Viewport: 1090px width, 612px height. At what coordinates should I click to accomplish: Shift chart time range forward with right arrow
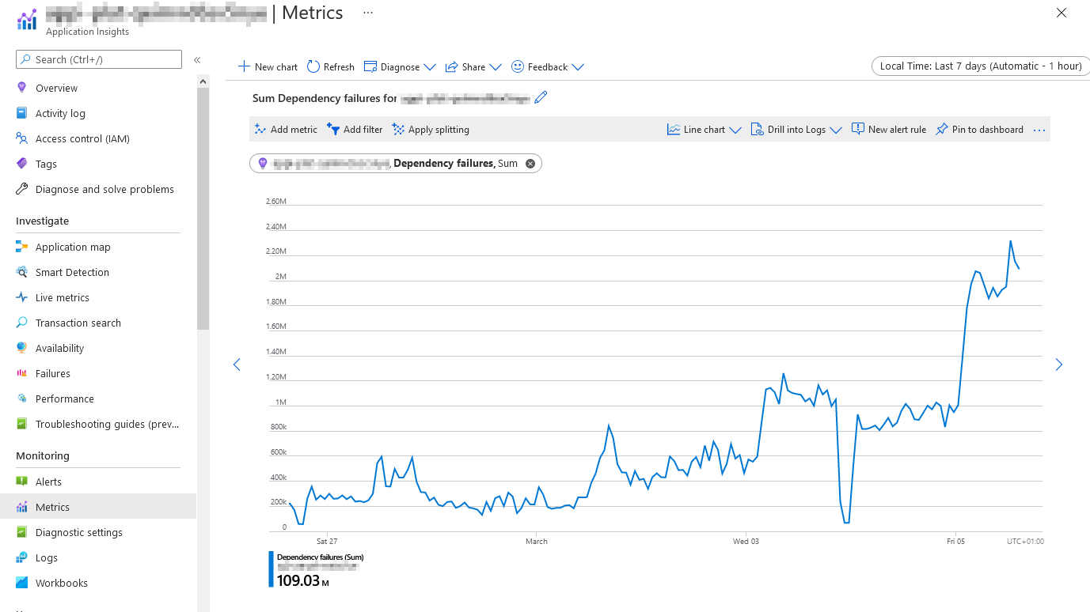click(1058, 365)
